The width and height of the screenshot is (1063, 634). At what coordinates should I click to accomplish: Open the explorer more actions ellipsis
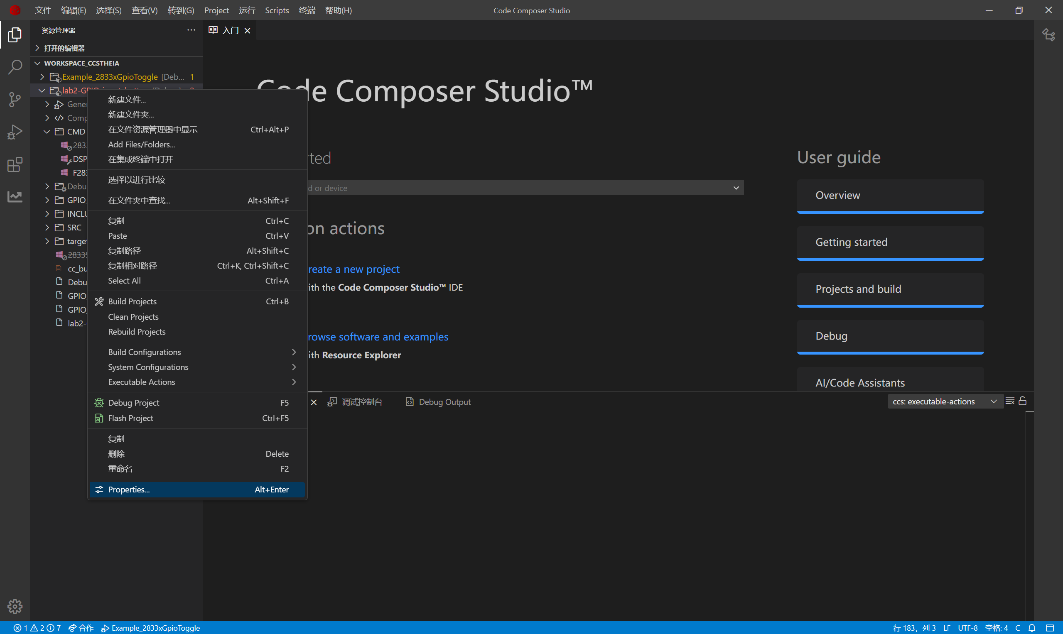191,30
